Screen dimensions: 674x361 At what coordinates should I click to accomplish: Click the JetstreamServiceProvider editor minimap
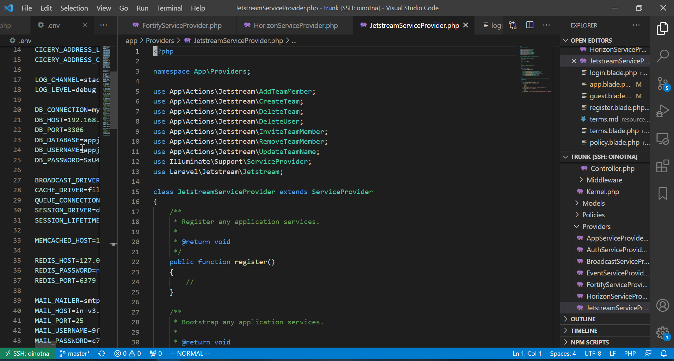point(535,69)
